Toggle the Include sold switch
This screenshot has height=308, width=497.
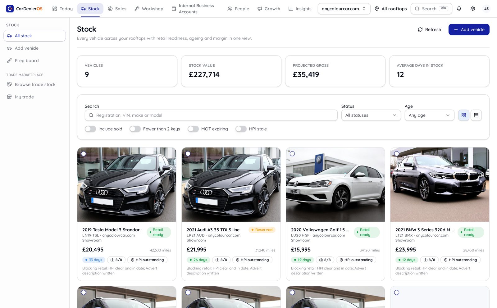pos(90,129)
